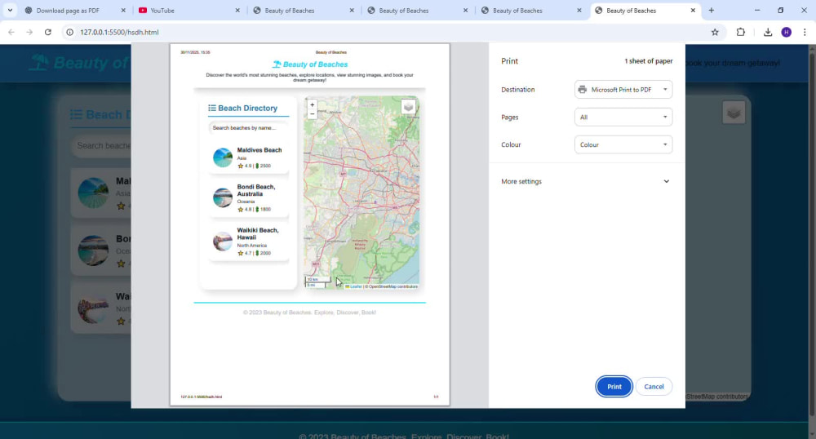
Task: Click 'Waikiki Beach, Hawaii' in the preview
Action: pyautogui.click(x=258, y=233)
